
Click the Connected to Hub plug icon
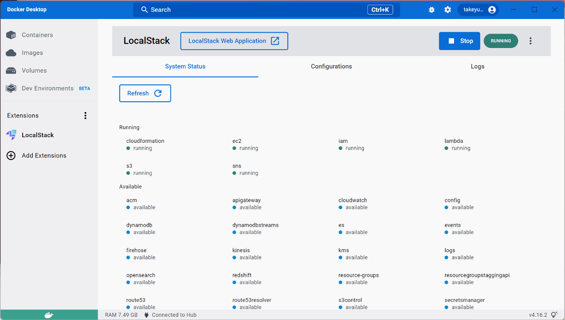[146, 315]
